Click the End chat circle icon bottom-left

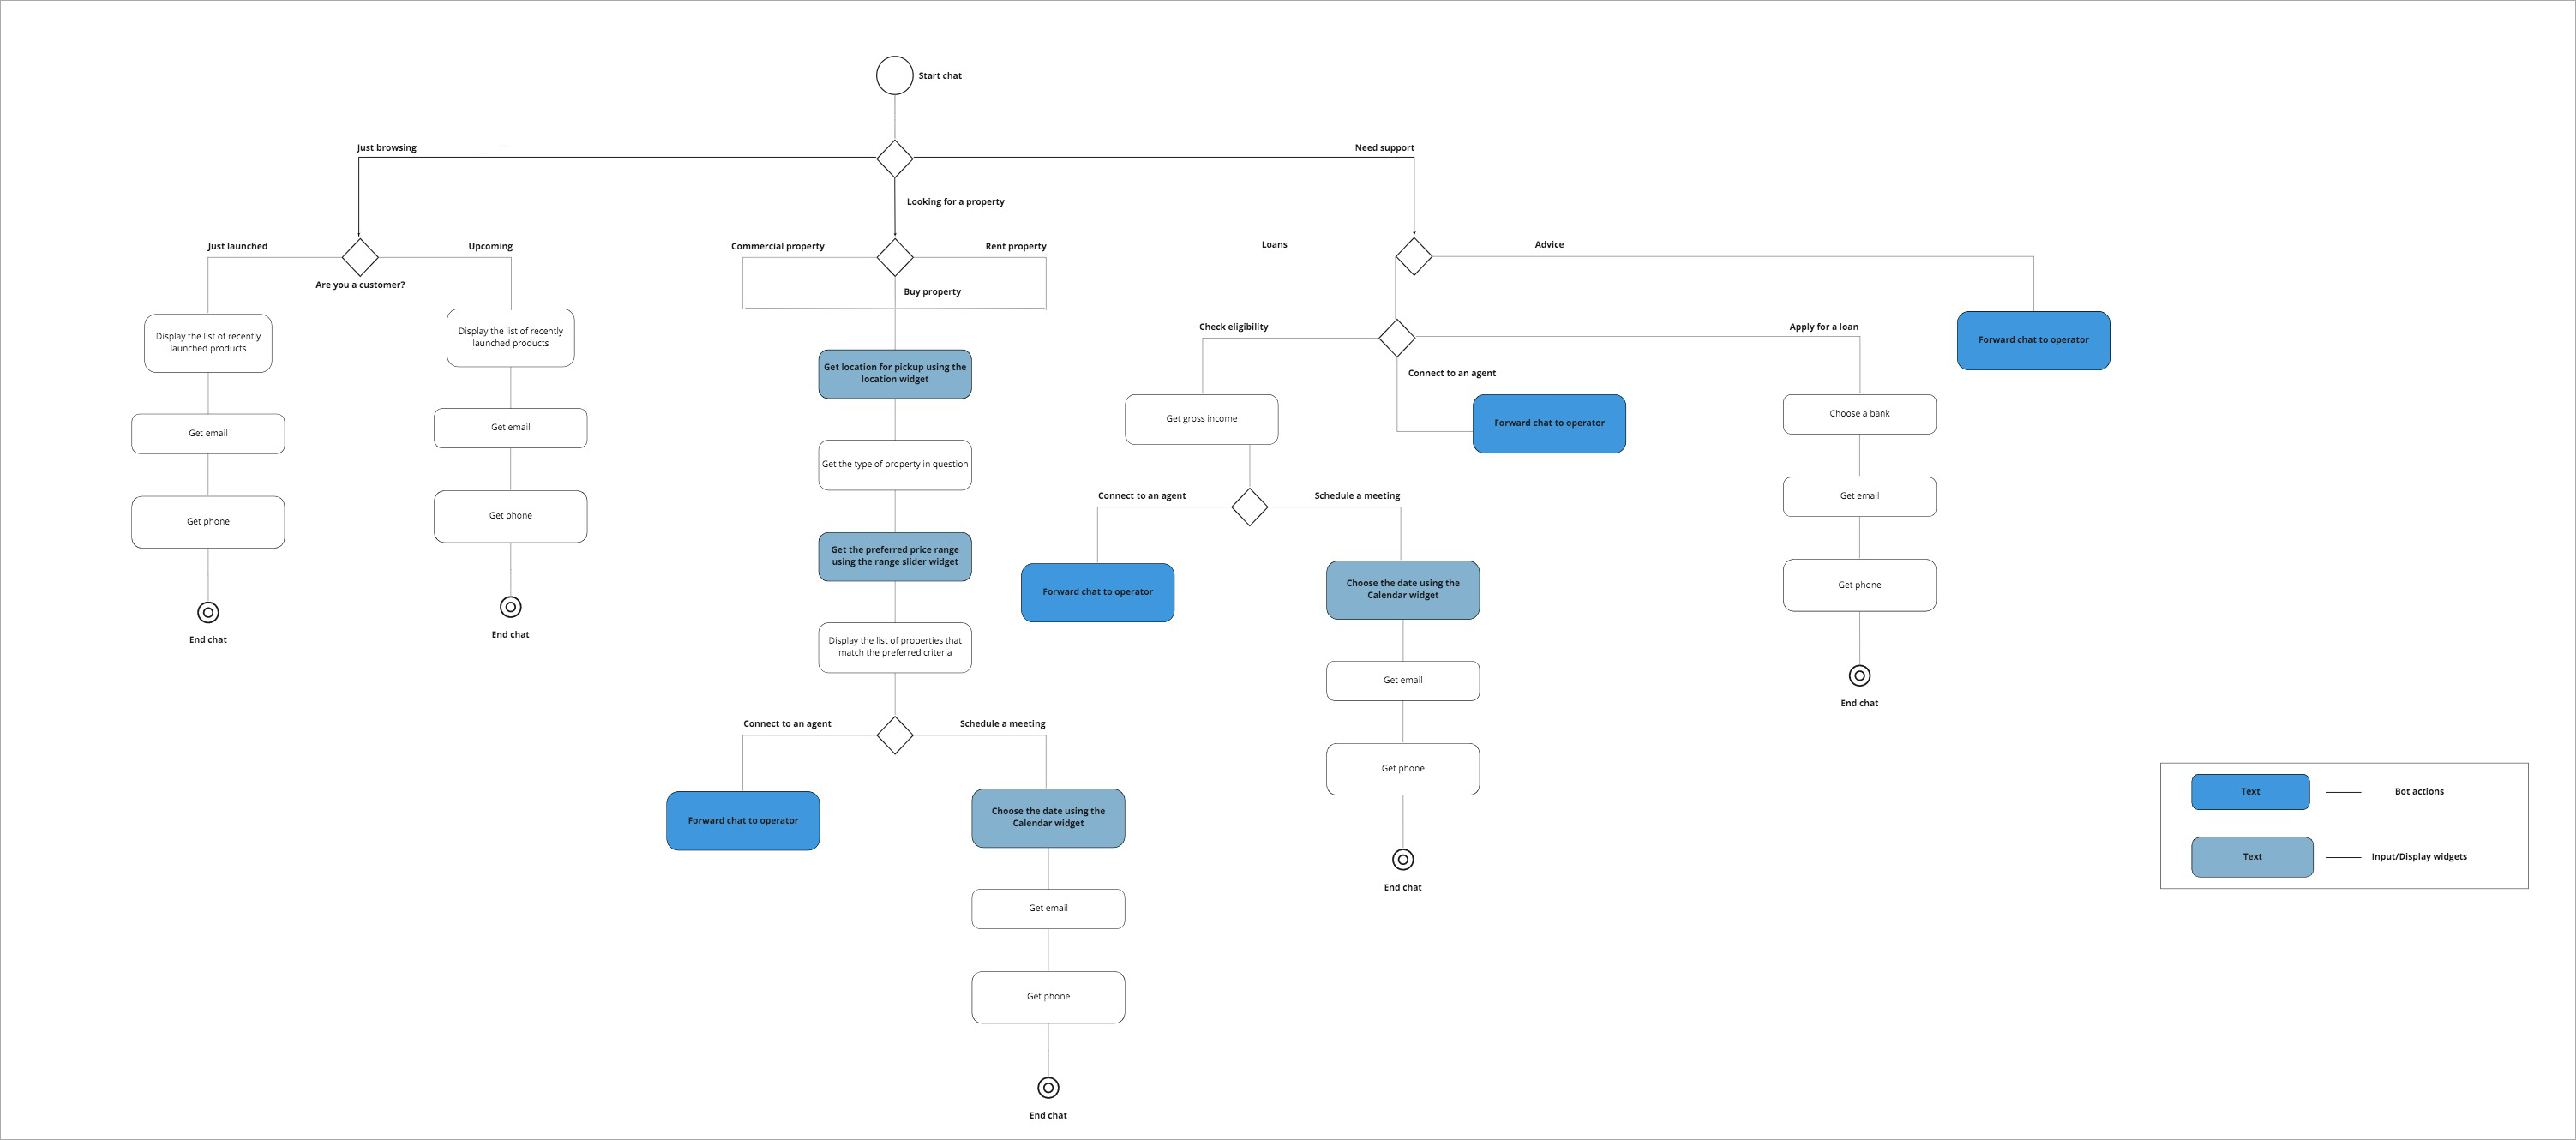click(206, 609)
